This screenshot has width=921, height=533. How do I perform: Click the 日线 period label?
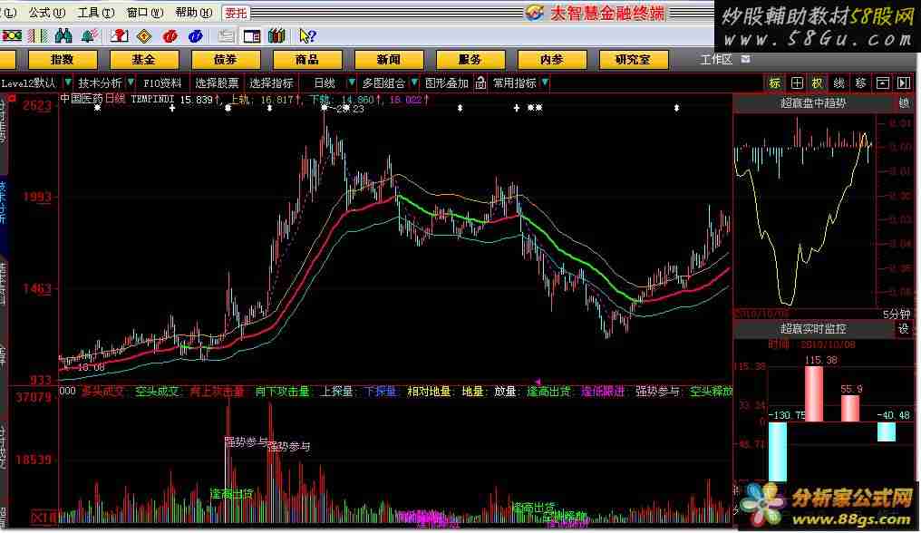pyautogui.click(x=325, y=82)
